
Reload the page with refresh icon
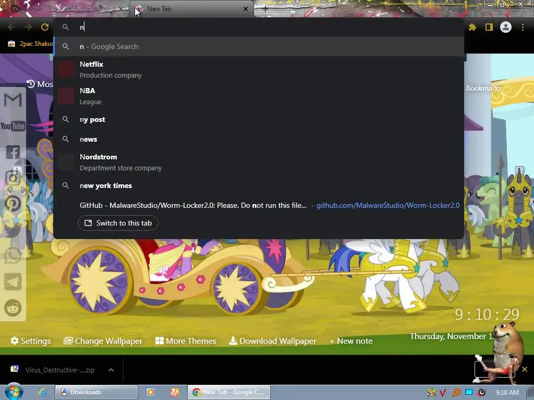point(45,27)
